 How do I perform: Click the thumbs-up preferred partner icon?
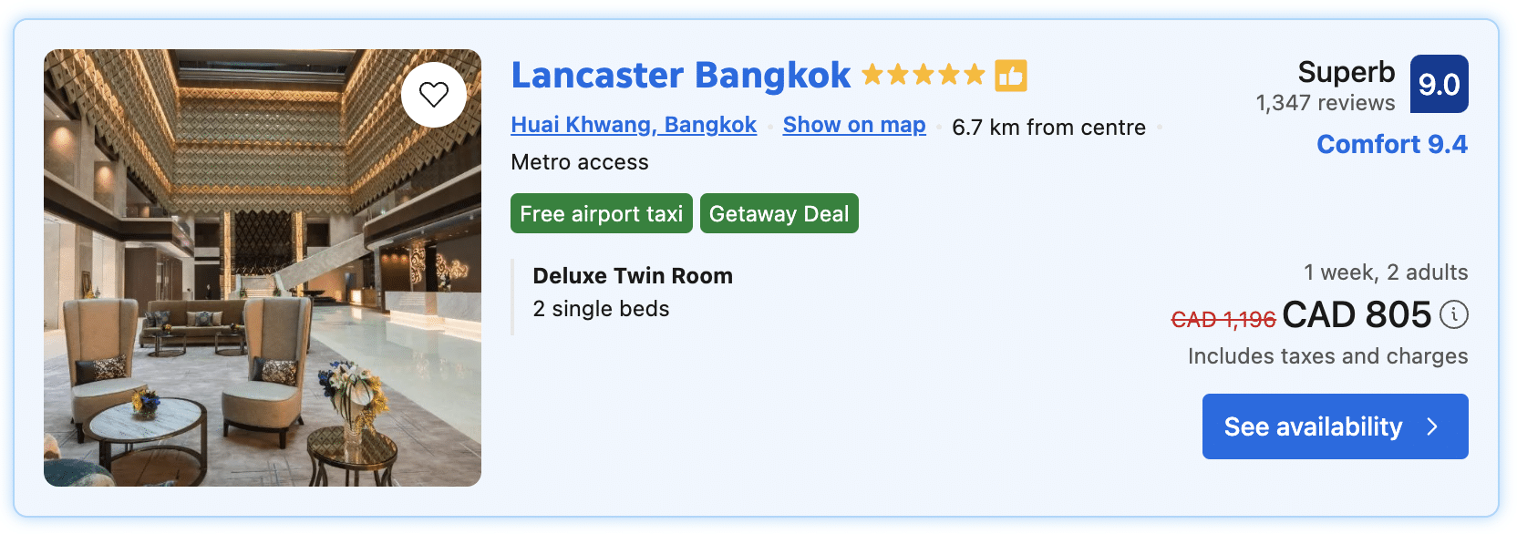1010,76
